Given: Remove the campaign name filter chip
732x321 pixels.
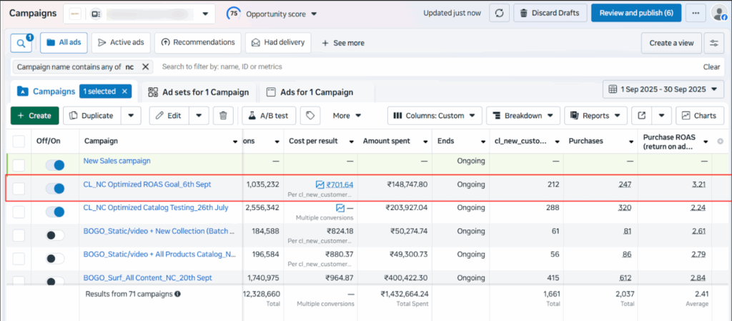Looking at the screenshot, I should [x=145, y=66].
